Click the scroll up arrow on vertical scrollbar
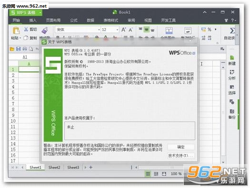The height and width of the screenshot is (188, 250). pos(223,67)
